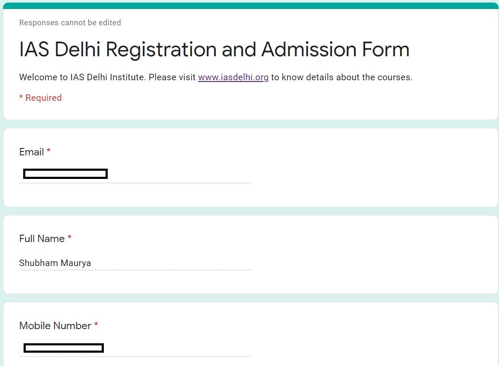
Task: Open the www.iasdelhi.org link
Action: (x=233, y=78)
